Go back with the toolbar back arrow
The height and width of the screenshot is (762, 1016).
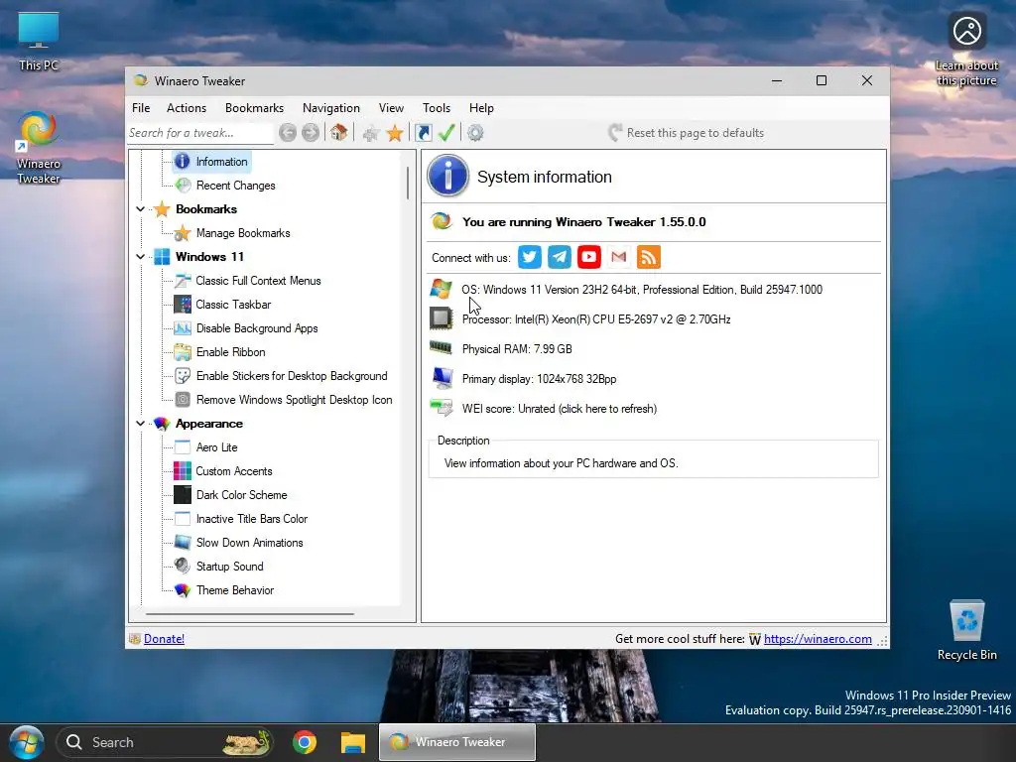(x=288, y=133)
